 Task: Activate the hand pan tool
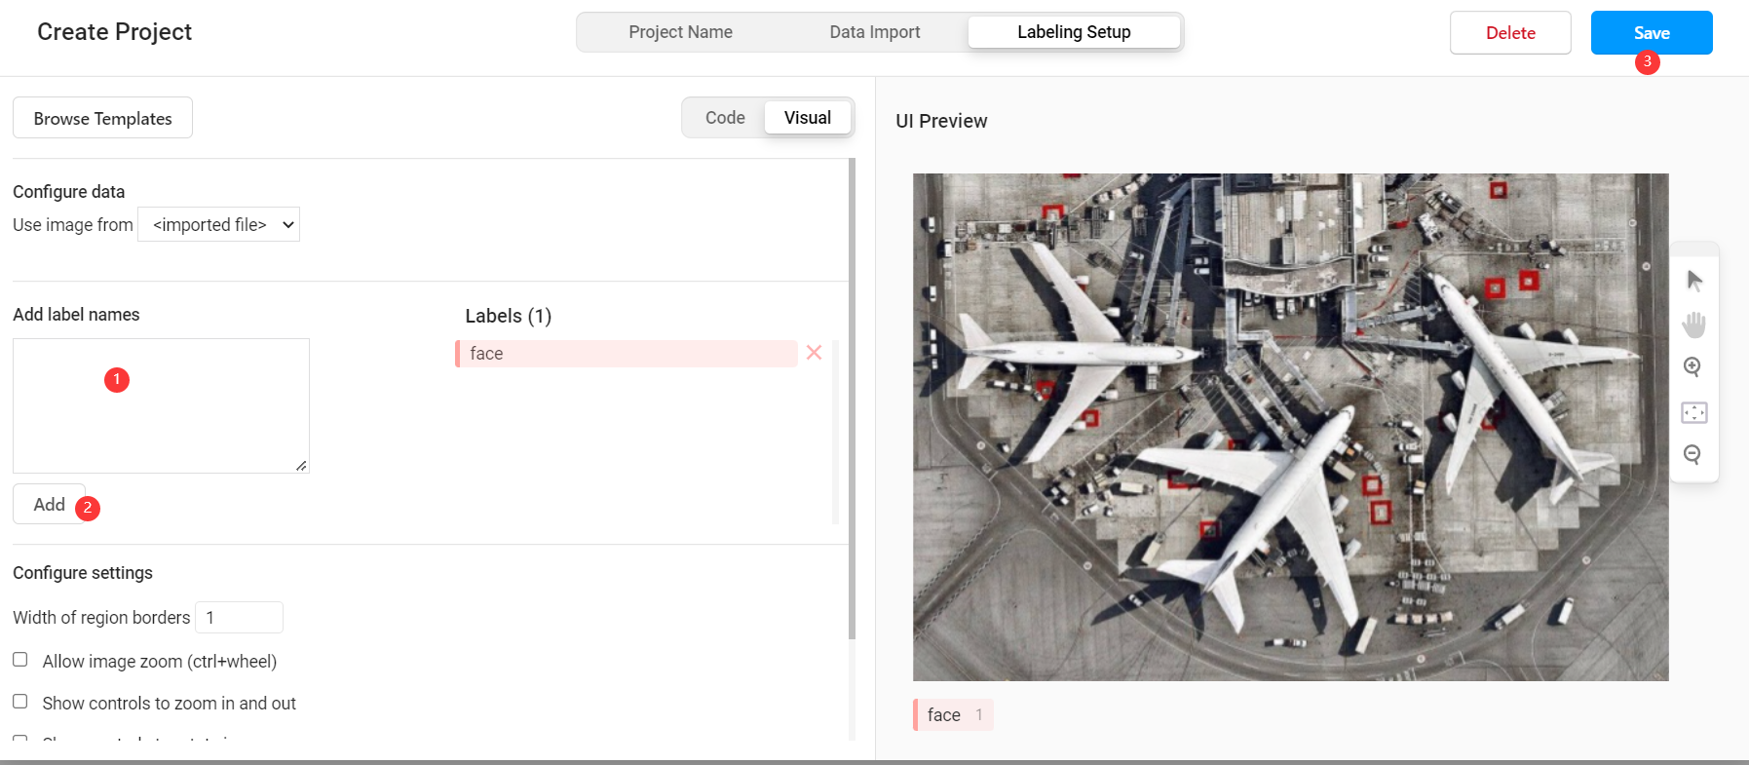1694,325
